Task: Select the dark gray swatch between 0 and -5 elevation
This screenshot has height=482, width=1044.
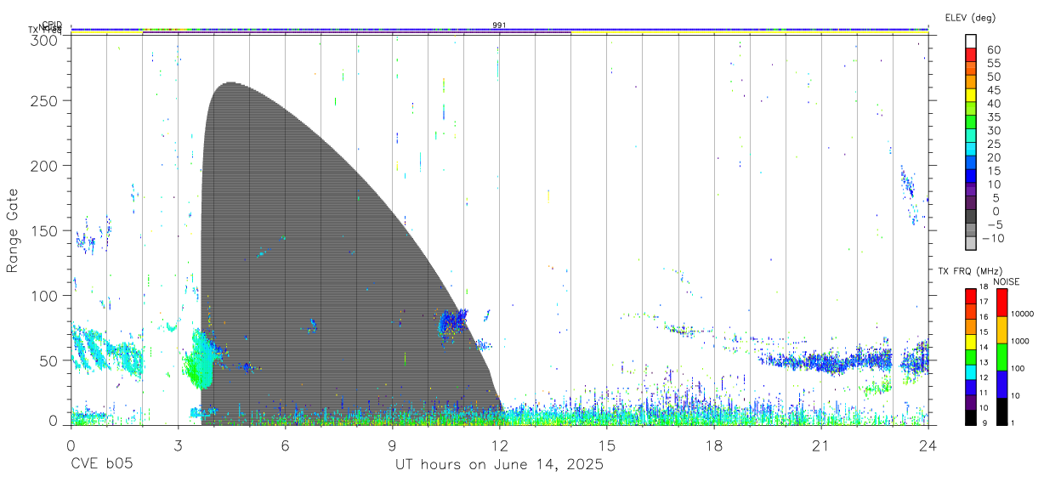Action: pos(972,218)
